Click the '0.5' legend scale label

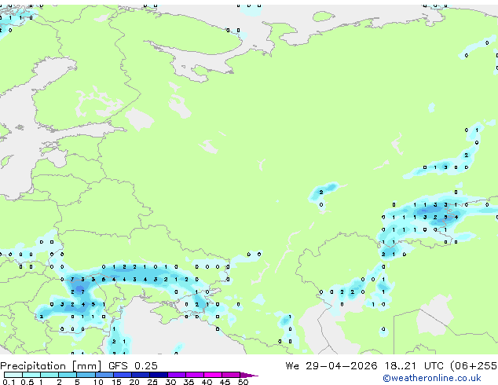27,382
